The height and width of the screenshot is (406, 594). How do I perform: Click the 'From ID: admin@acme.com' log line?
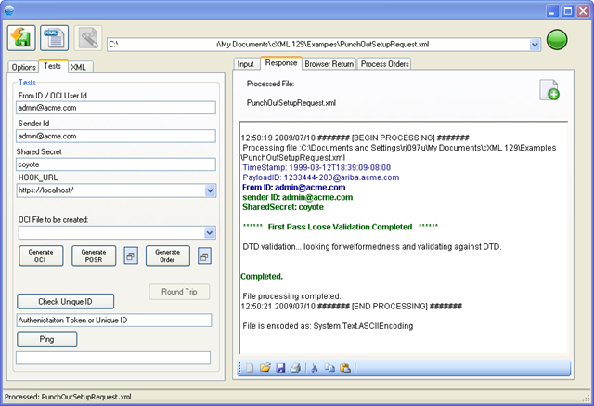pos(294,188)
